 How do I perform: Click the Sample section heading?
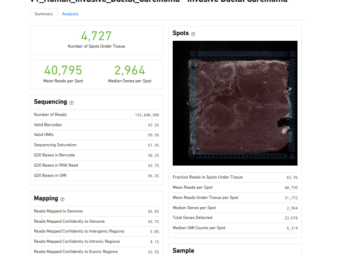tap(184, 251)
